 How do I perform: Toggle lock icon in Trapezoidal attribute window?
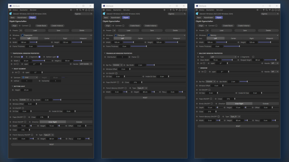86,10
